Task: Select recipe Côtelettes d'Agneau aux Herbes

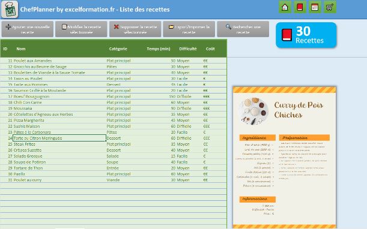Action: [43, 115]
